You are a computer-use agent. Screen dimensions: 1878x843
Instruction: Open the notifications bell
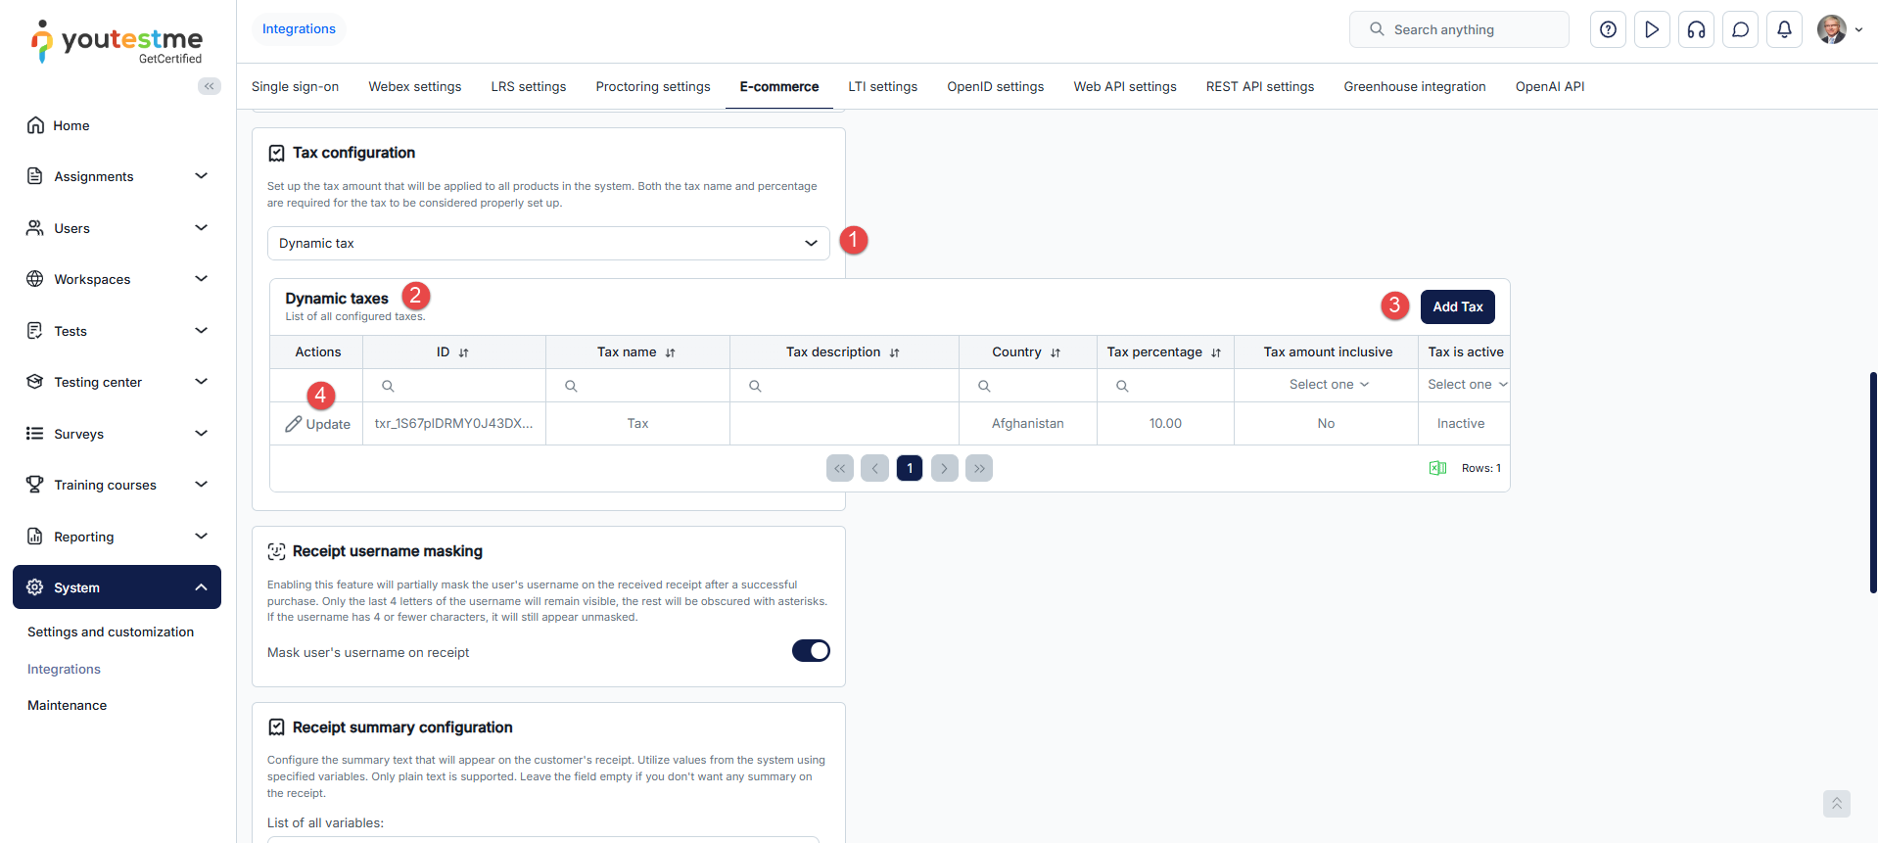click(x=1784, y=29)
